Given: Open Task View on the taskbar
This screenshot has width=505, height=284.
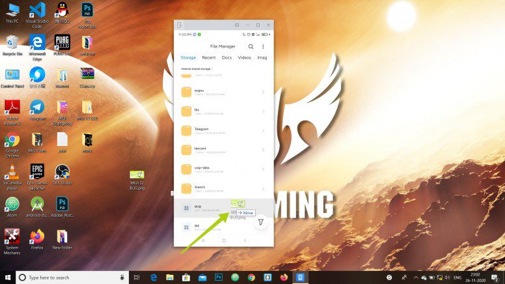Looking at the screenshot, I should (137, 277).
